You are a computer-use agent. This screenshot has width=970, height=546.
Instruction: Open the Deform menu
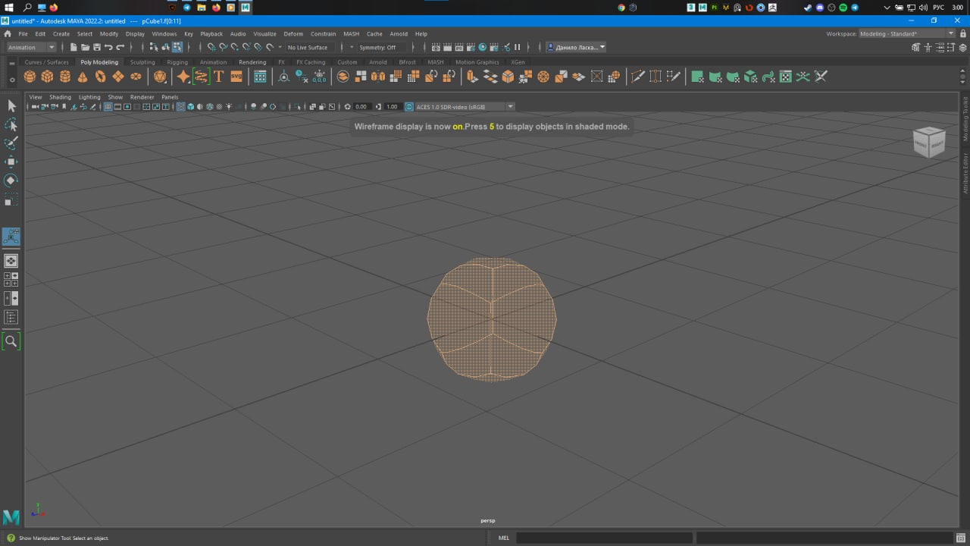pyautogui.click(x=293, y=33)
